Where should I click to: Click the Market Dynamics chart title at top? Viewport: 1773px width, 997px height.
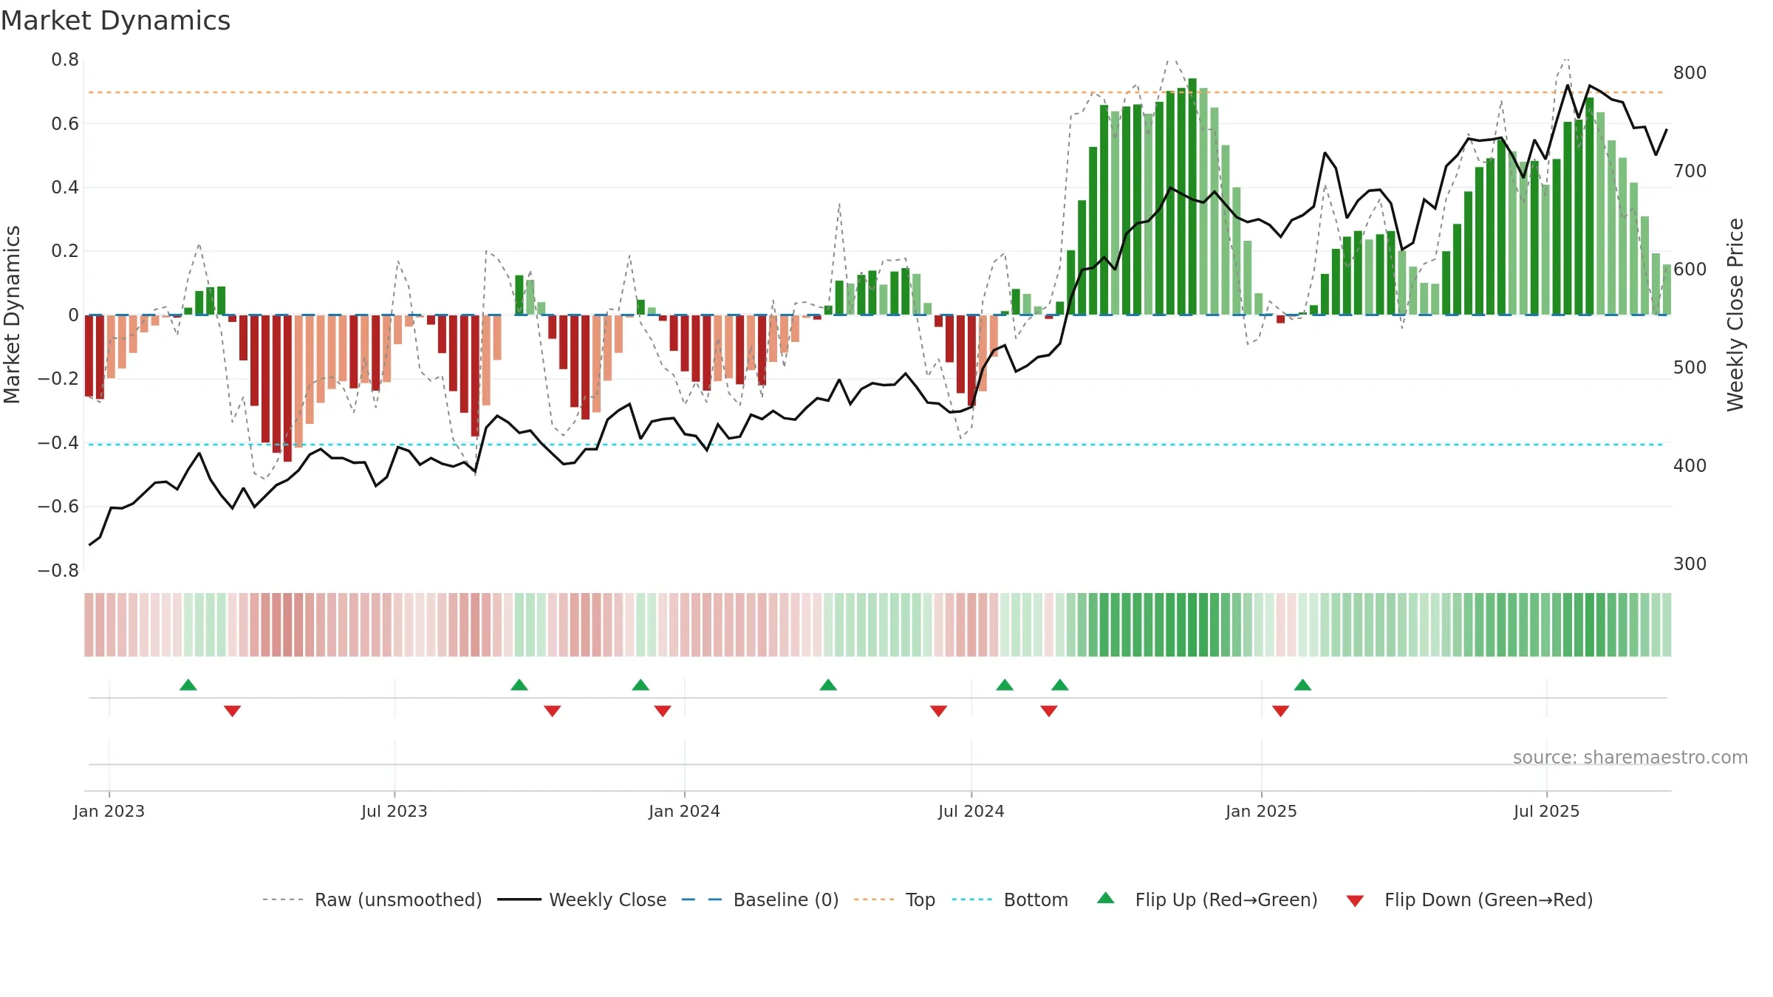tap(115, 21)
